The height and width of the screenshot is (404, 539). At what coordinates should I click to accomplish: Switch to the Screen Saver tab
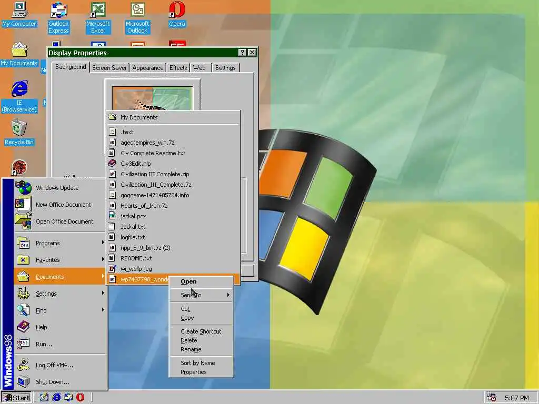[x=109, y=68]
